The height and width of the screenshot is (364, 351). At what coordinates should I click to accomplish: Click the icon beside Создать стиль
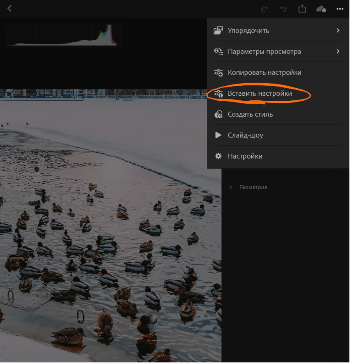tap(218, 114)
